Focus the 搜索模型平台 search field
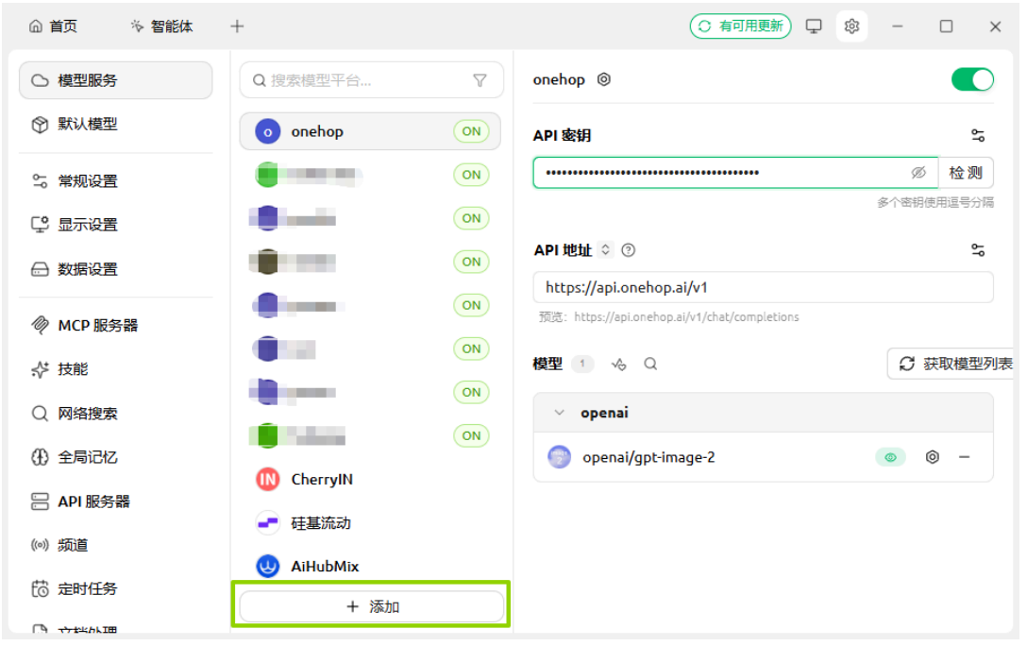The width and height of the screenshot is (1027, 646). (x=373, y=80)
